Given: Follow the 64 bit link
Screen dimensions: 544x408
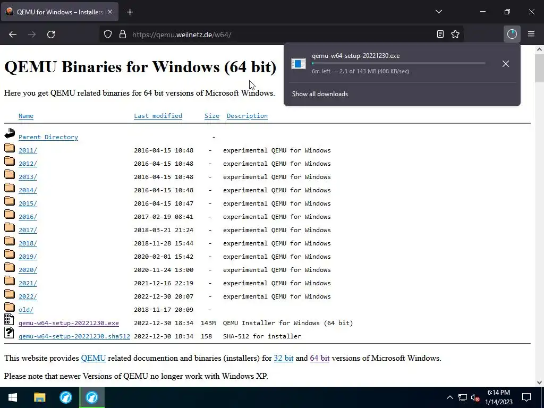Looking at the screenshot, I should coord(319,358).
